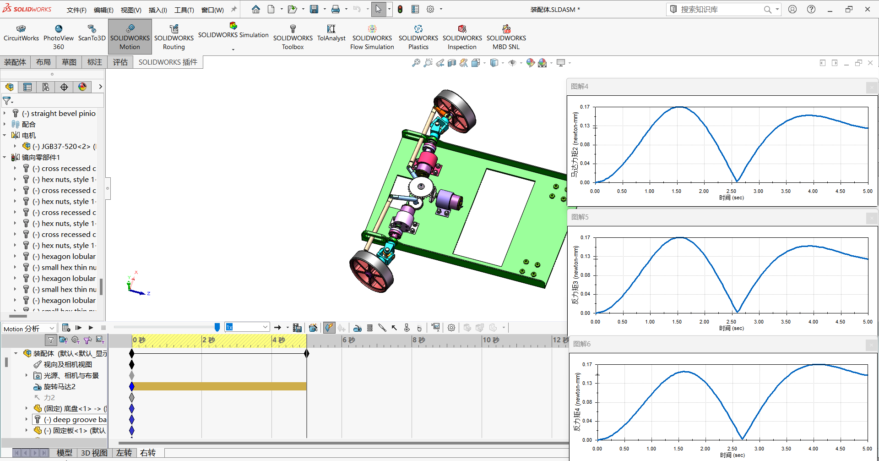Switch to the 评估 tab
This screenshot has width=879, height=461.
(x=120, y=62)
